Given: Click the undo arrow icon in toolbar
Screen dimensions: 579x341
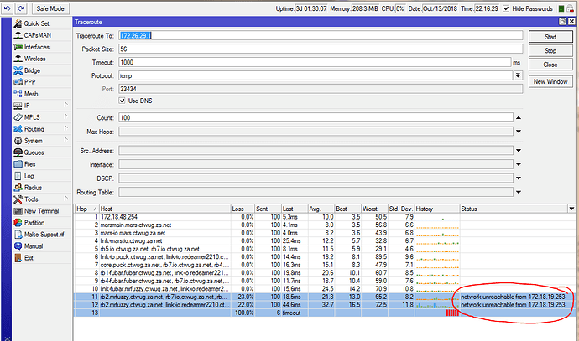Looking at the screenshot, I should coord(8,8).
